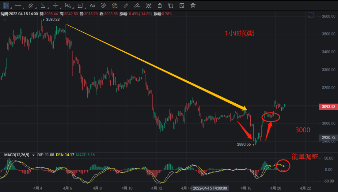338x192 pixels.
Task: Click the 3600.00 price axis label
Action: [x=329, y=16]
